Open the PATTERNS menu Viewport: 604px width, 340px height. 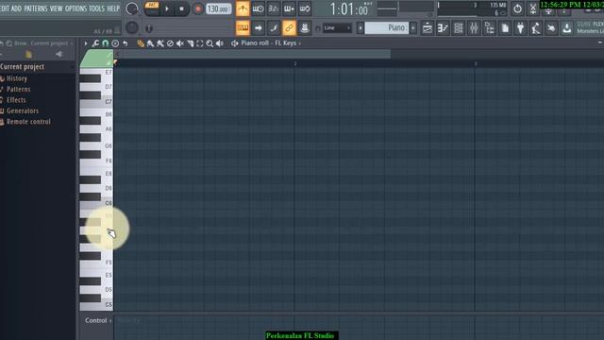pos(36,8)
